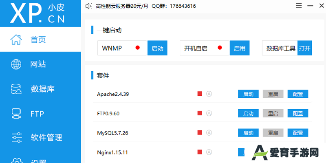Click the Nginx1.15.11 label
This screenshot has width=326, height=163.
(112, 152)
